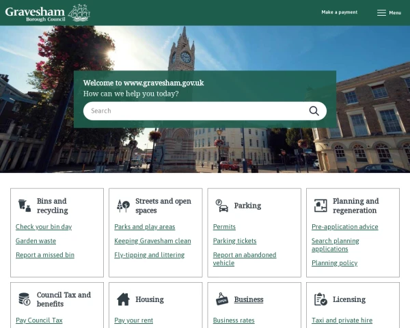
Task: Open the Garden waste link
Action: pyautogui.click(x=36, y=241)
